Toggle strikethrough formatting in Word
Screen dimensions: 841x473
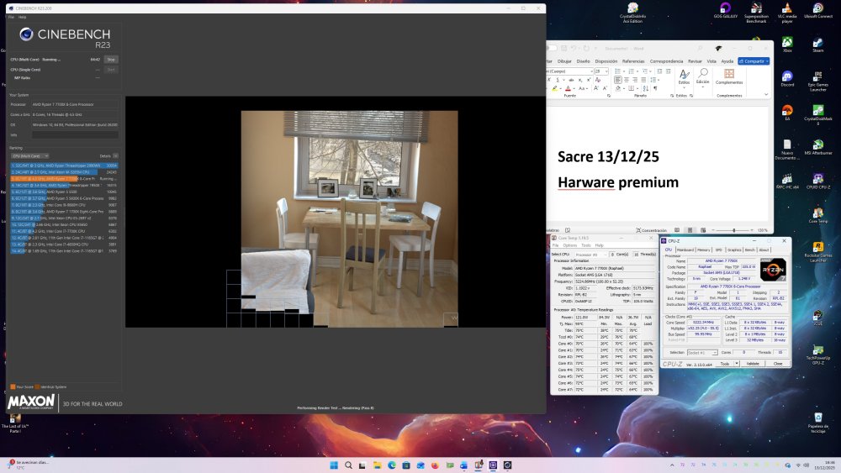[x=571, y=80]
